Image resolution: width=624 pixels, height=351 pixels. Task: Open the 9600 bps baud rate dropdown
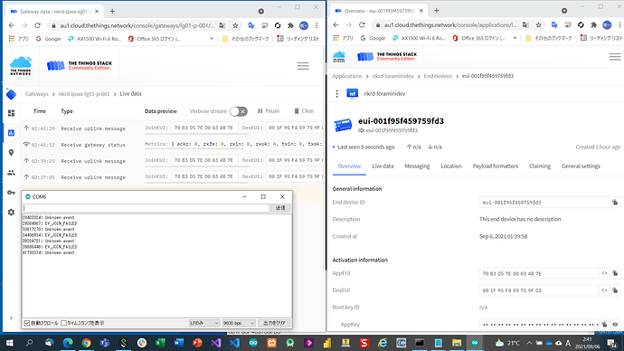tap(239, 323)
